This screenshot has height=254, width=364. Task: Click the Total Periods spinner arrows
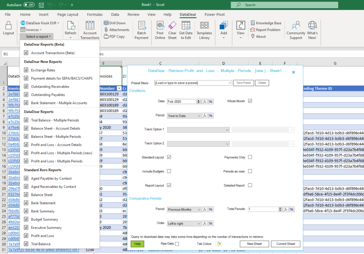point(280,209)
